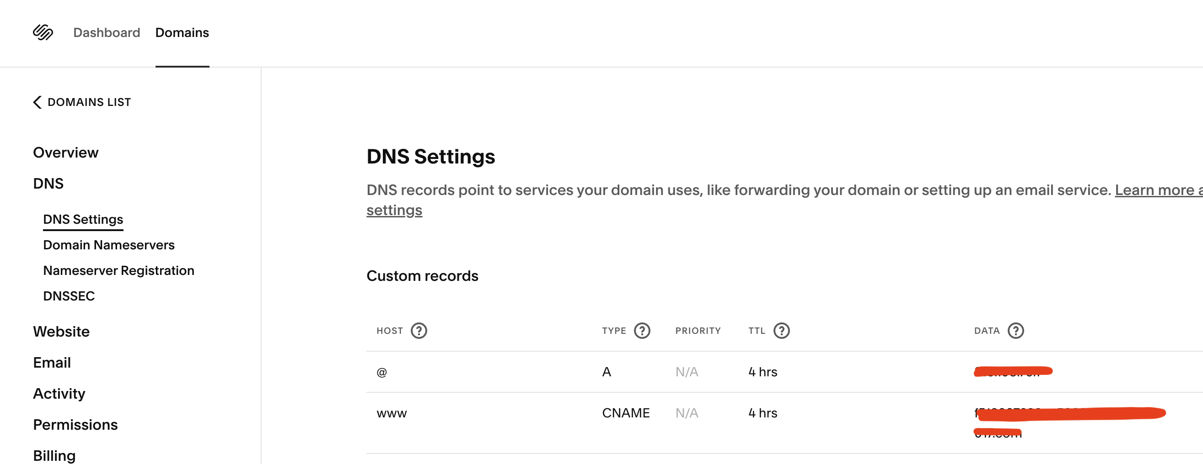Click the N/A priority of the A record
This screenshot has height=464, width=1203.
click(687, 372)
